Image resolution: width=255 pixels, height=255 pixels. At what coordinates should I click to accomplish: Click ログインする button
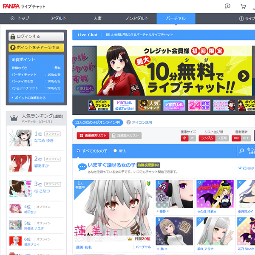click(x=36, y=37)
